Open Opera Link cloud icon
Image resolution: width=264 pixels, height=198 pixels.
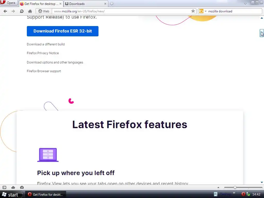coord(13,187)
